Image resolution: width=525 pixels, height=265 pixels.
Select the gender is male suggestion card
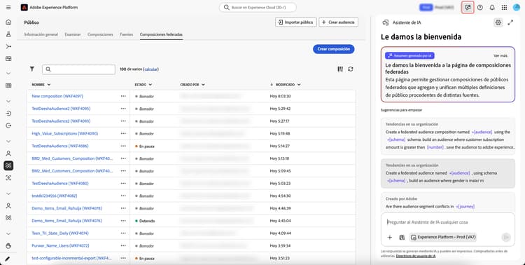448,173
